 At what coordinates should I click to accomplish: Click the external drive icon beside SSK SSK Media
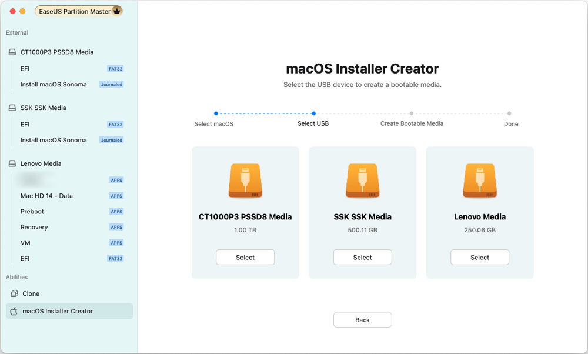point(13,108)
